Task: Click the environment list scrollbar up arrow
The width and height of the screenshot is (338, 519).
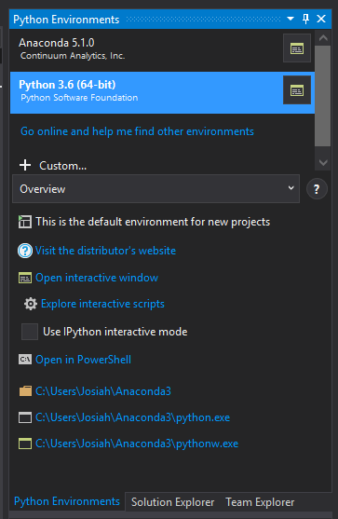Action: [323, 37]
